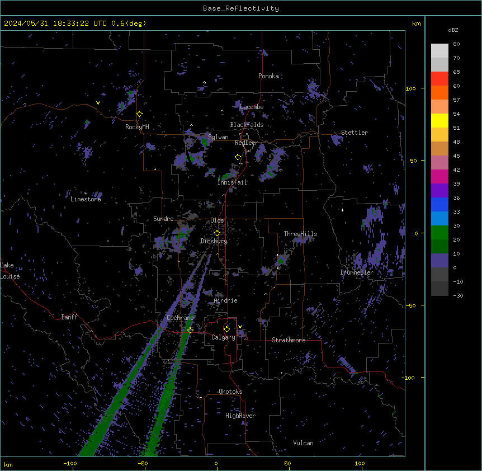Click the Innisfail label
Viewport: 482px width, 471px height.
click(x=233, y=182)
